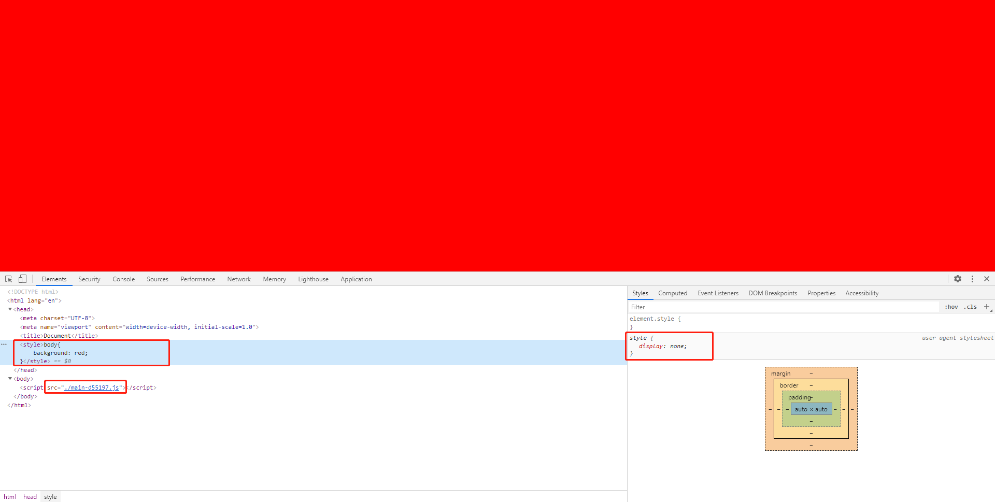The height and width of the screenshot is (502, 995).
Task: Switch to the Elements tab
Action: tap(54, 279)
